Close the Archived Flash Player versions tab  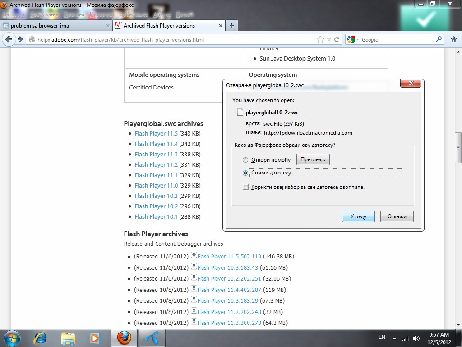tap(220, 26)
